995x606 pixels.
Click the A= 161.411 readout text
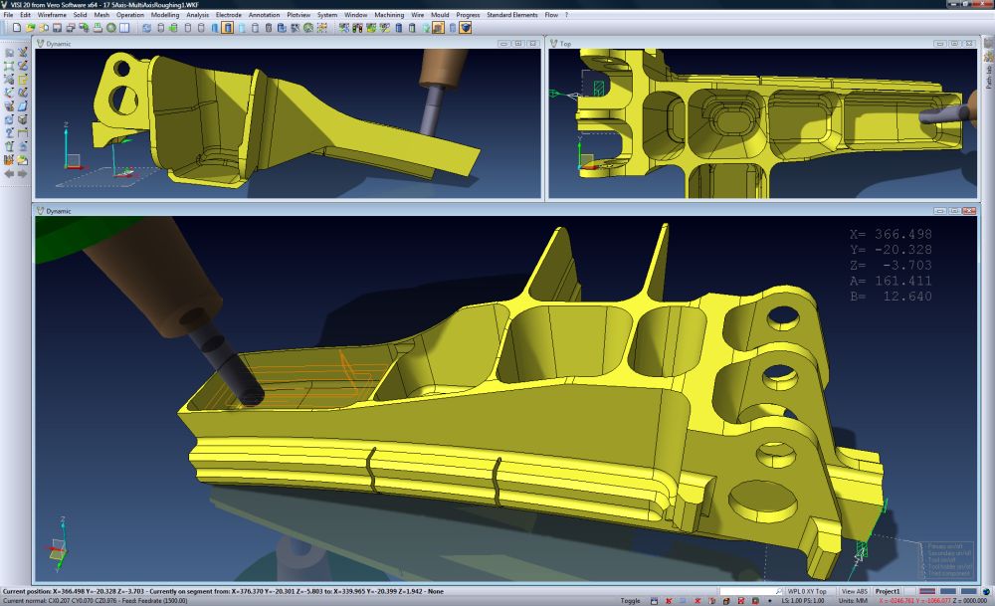(891, 281)
